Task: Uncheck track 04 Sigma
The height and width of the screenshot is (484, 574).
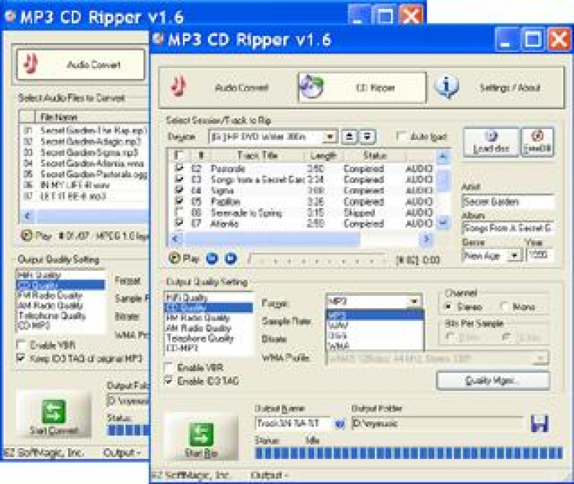Action: point(179,190)
